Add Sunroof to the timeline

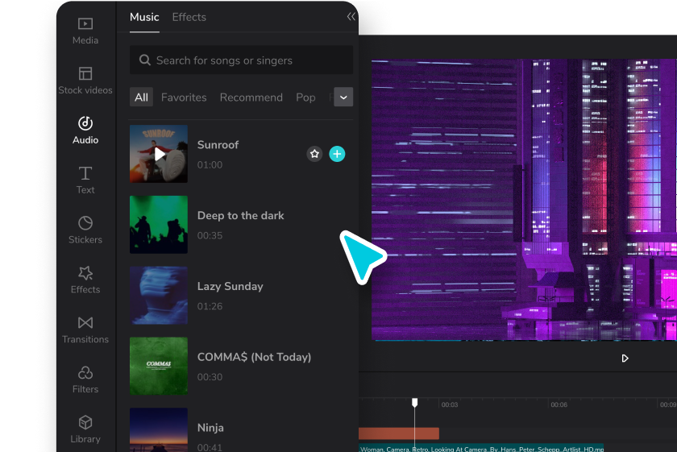click(337, 154)
